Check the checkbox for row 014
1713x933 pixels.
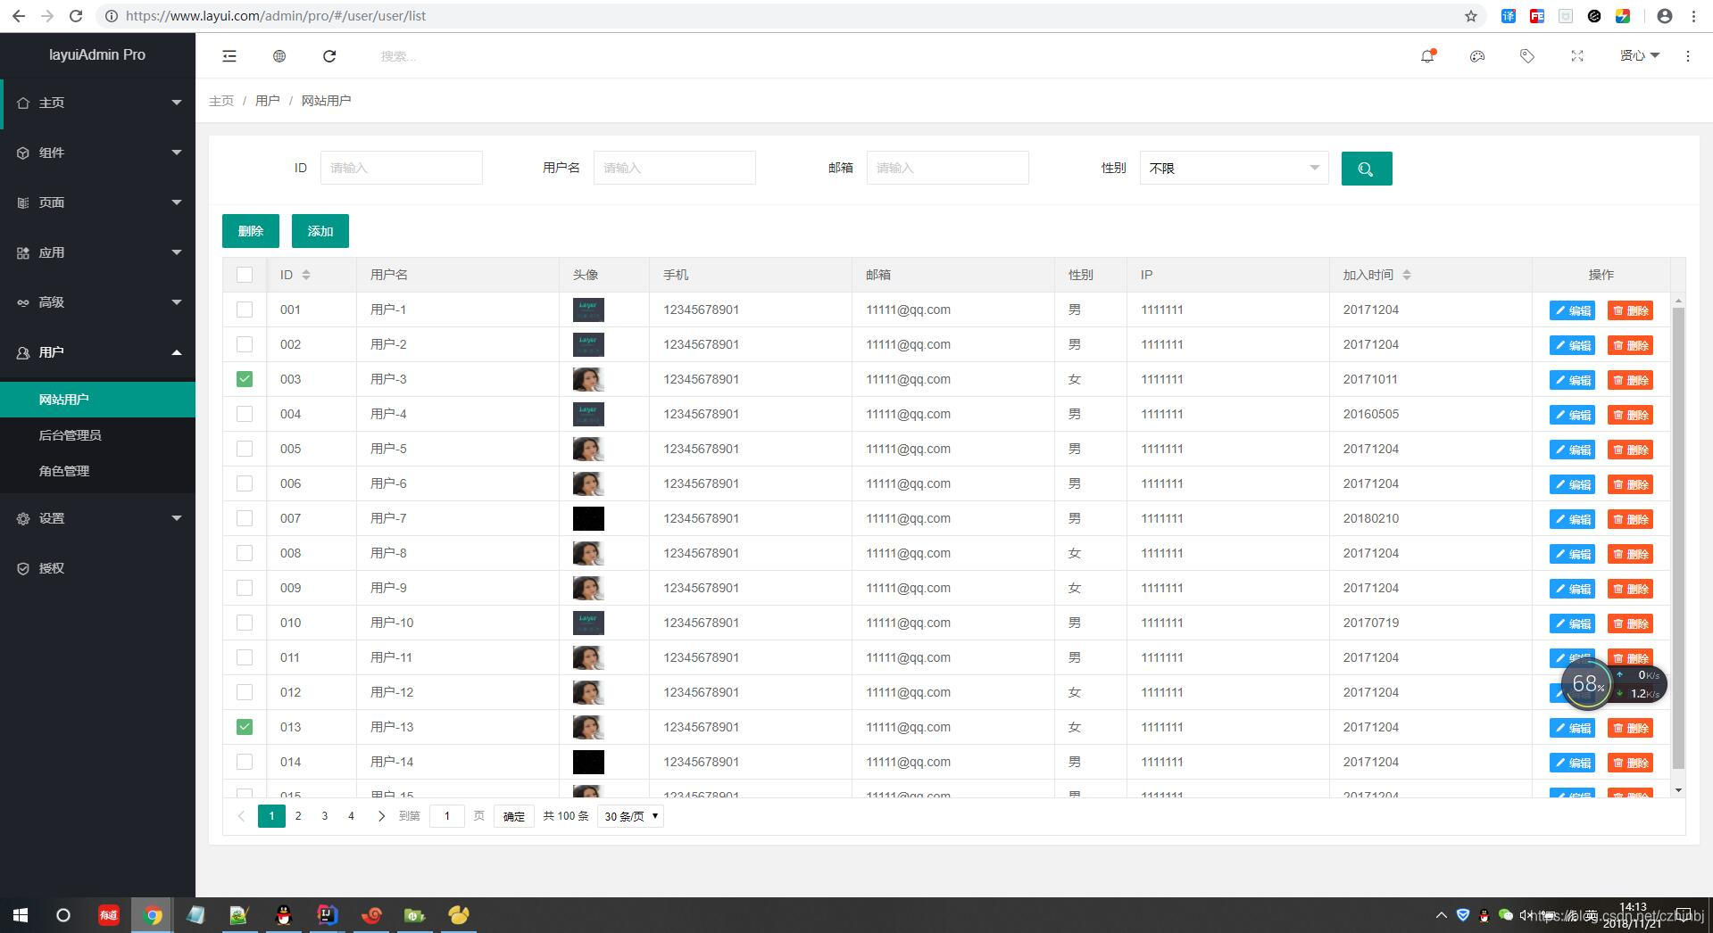point(245,762)
